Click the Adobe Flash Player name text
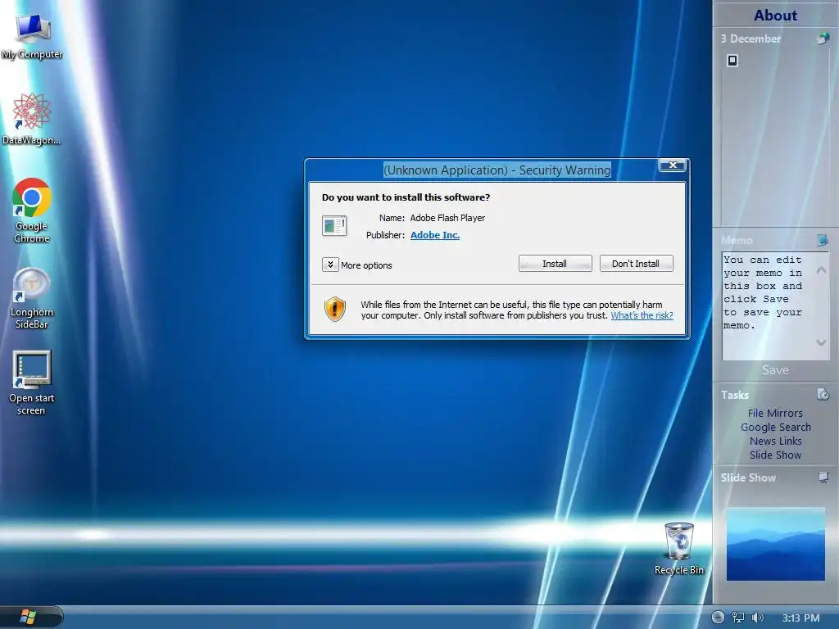The height and width of the screenshot is (629, 839). tap(447, 218)
